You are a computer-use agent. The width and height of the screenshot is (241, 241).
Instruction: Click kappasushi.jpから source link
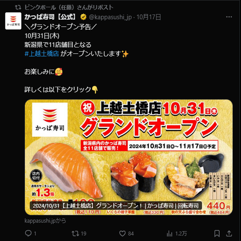[45, 221]
